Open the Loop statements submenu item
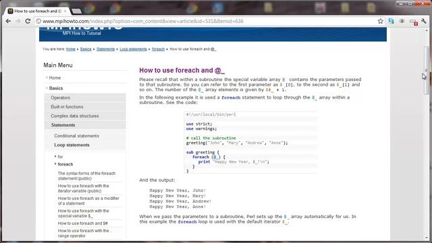This screenshot has width=432, height=243. pos(72,145)
